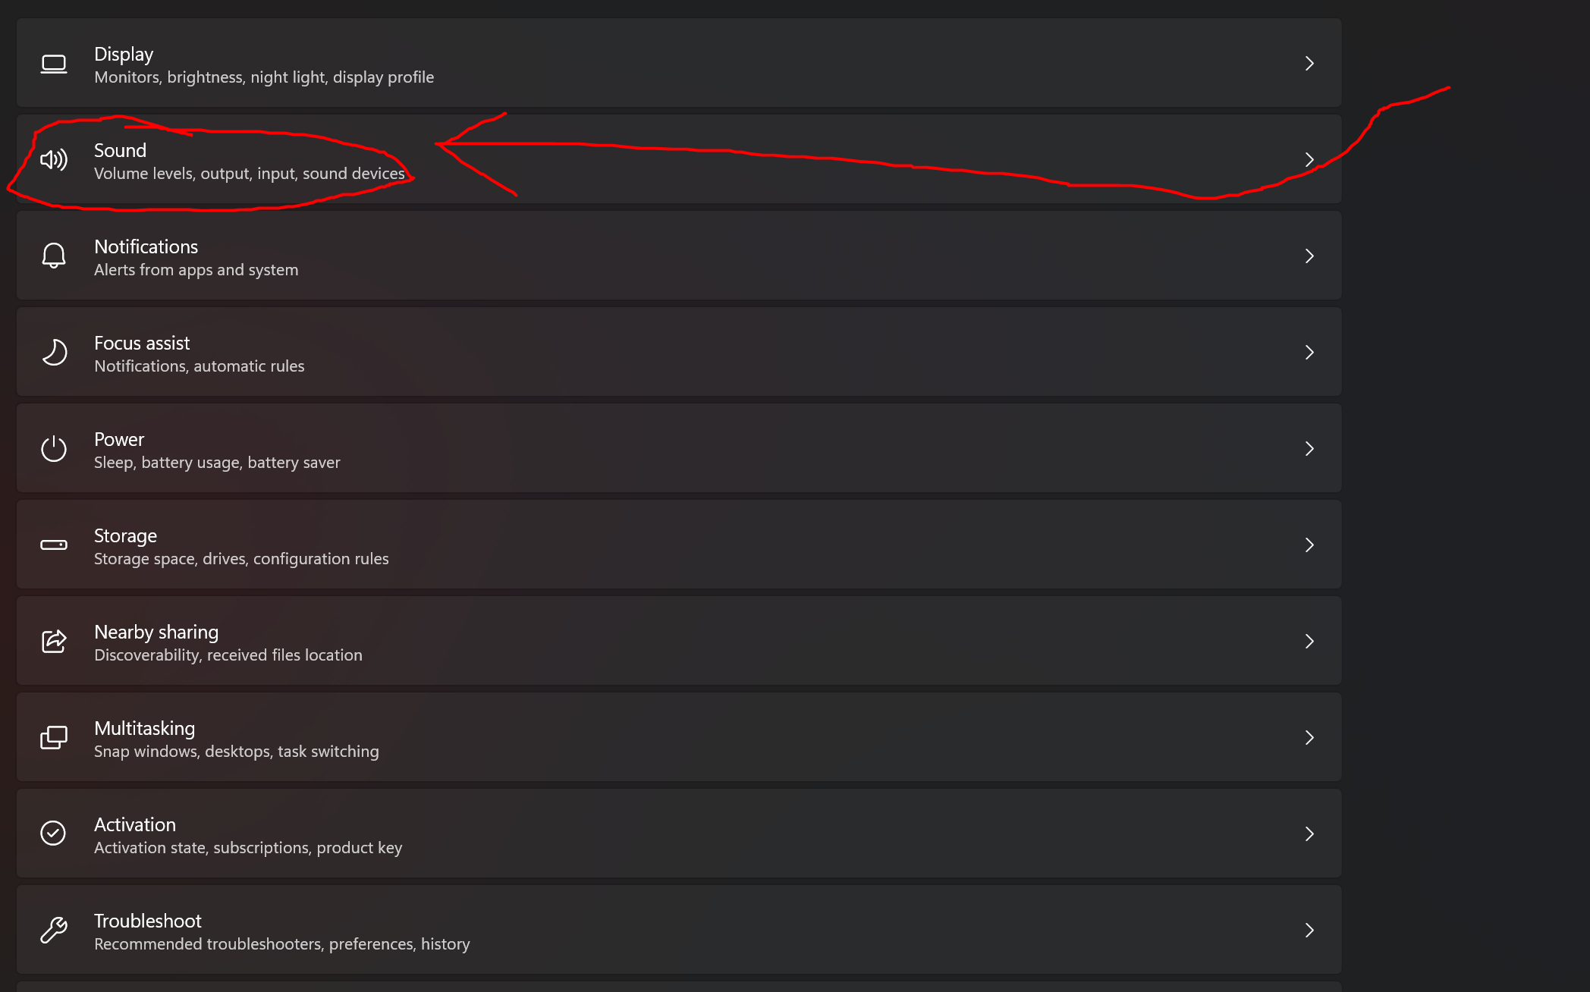Open Multitasking snap windows description text

pos(237,752)
